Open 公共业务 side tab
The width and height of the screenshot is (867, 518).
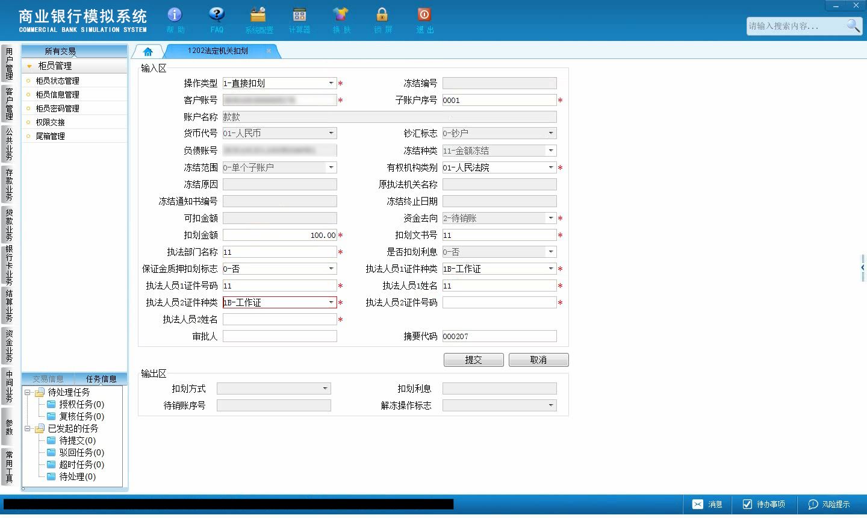click(x=9, y=144)
